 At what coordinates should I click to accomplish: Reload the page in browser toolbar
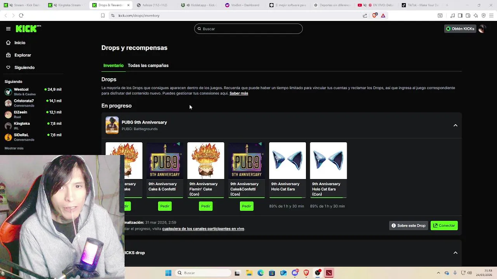tap(21, 15)
